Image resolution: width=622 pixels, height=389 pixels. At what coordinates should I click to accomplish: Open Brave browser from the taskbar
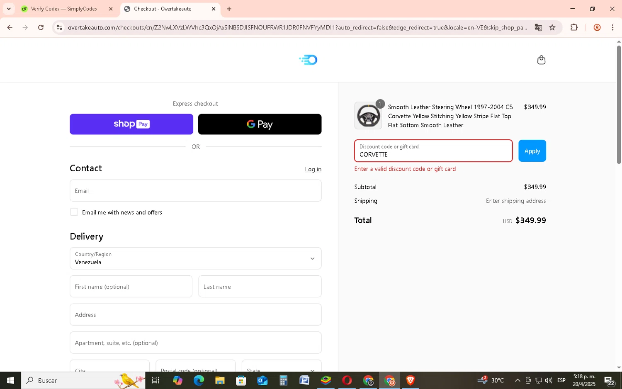click(411, 380)
